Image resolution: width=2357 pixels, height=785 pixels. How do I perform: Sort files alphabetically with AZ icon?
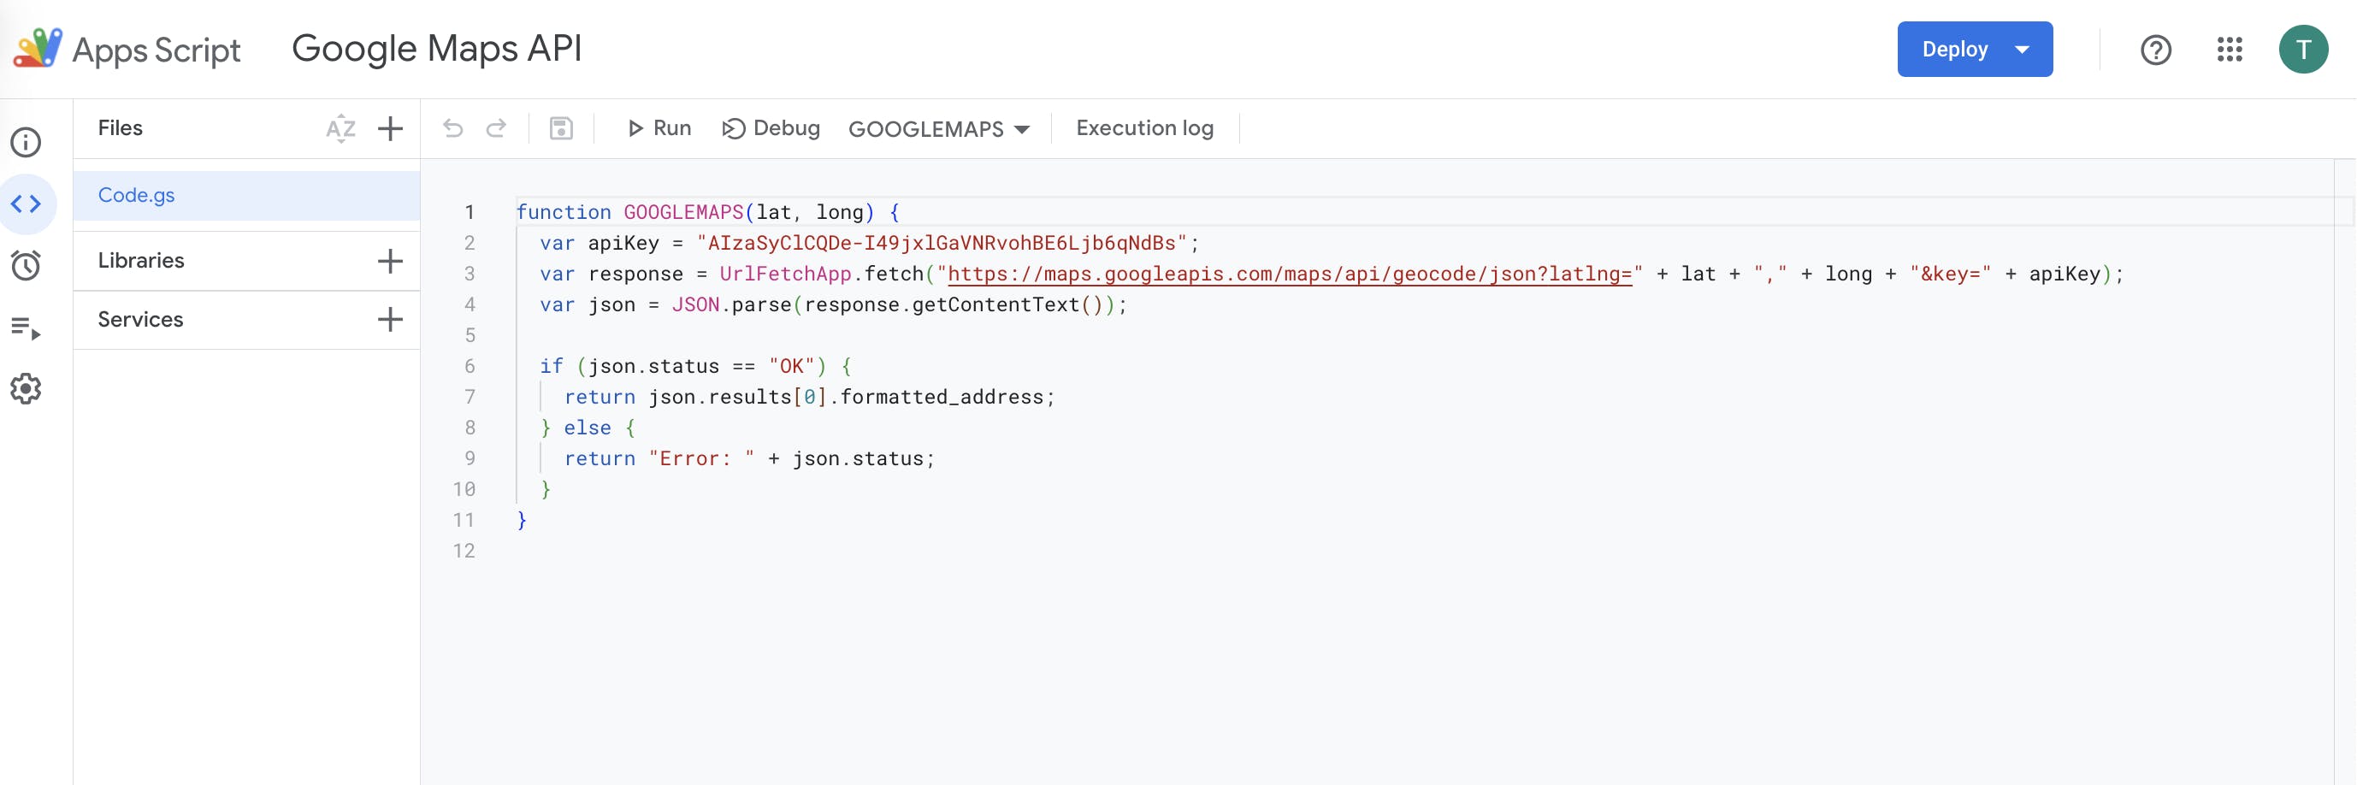point(340,128)
